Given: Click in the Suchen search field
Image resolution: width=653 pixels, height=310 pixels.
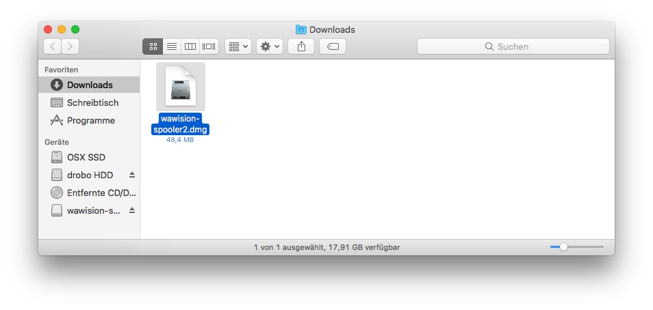Looking at the screenshot, I should pos(513,46).
